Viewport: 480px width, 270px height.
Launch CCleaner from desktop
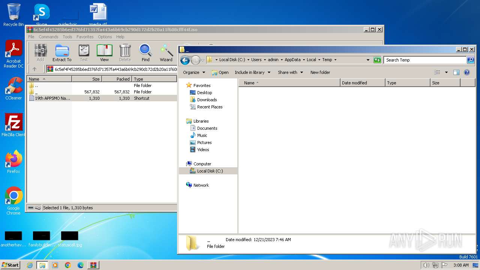13,88
